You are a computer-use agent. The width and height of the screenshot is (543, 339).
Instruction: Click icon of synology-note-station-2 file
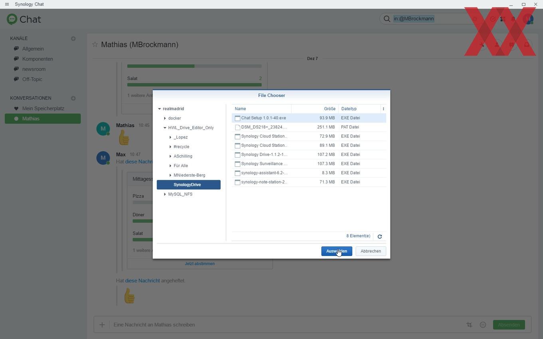pyautogui.click(x=238, y=182)
